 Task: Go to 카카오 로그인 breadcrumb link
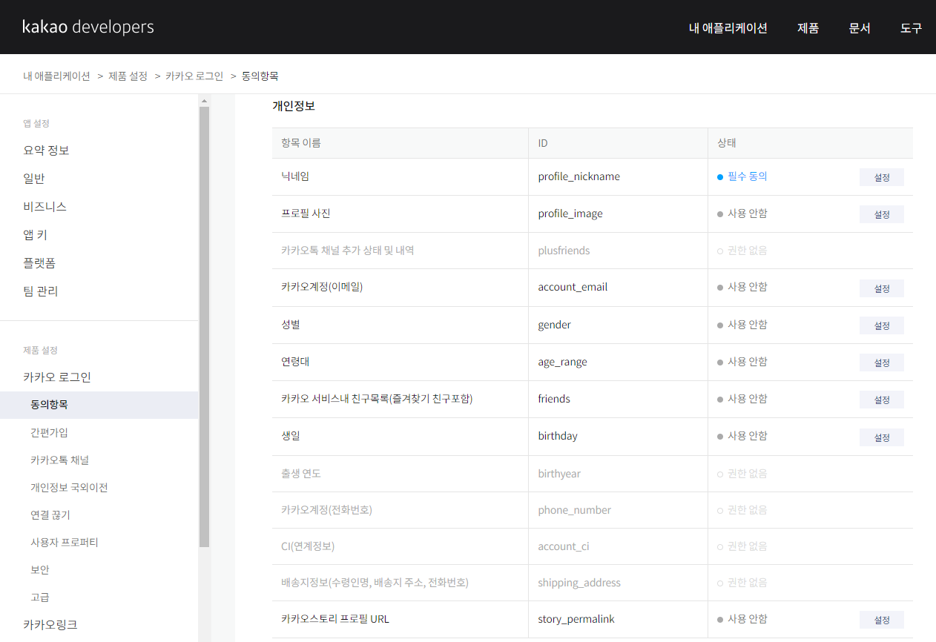(194, 76)
